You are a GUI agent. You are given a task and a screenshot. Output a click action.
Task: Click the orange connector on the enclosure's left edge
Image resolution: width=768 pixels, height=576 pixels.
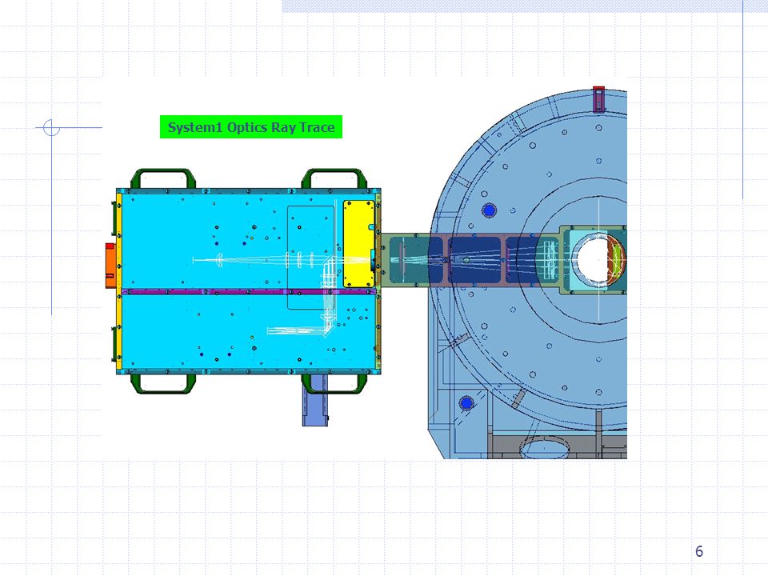[x=110, y=266]
